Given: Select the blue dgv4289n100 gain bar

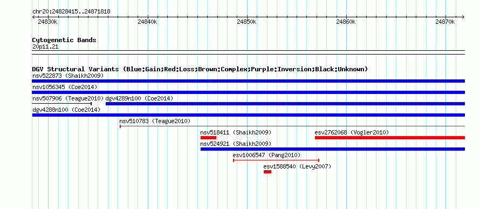Looking at the screenshot, I should coord(285,104).
